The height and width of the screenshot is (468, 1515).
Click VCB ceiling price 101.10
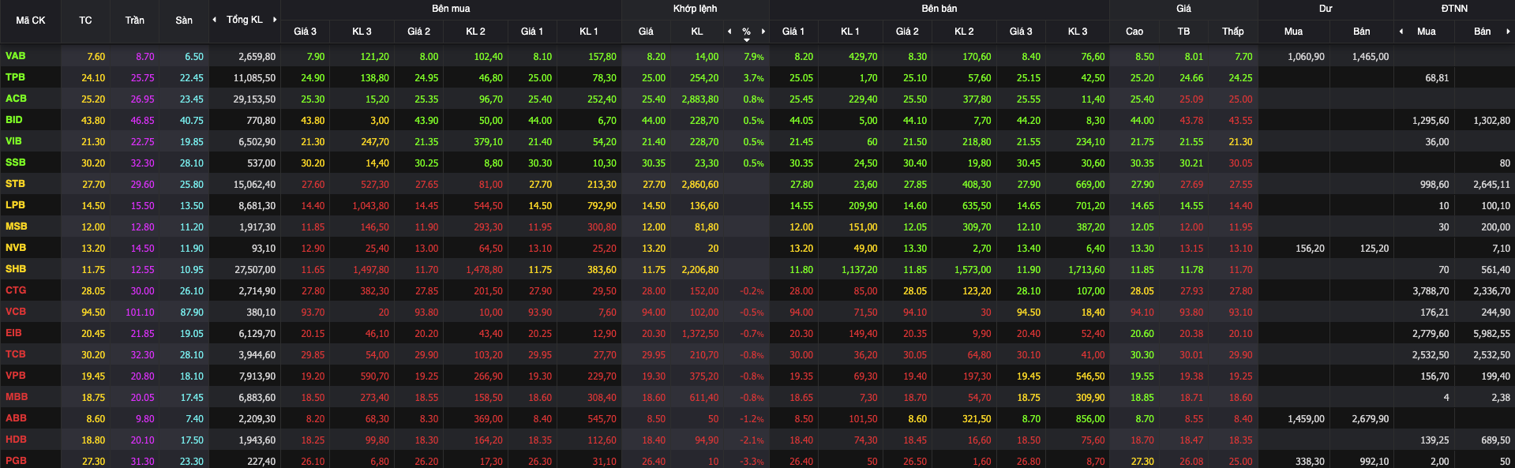click(x=141, y=313)
